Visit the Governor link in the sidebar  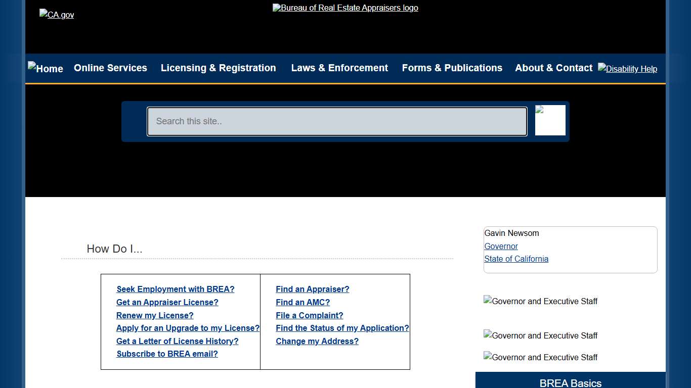click(501, 247)
